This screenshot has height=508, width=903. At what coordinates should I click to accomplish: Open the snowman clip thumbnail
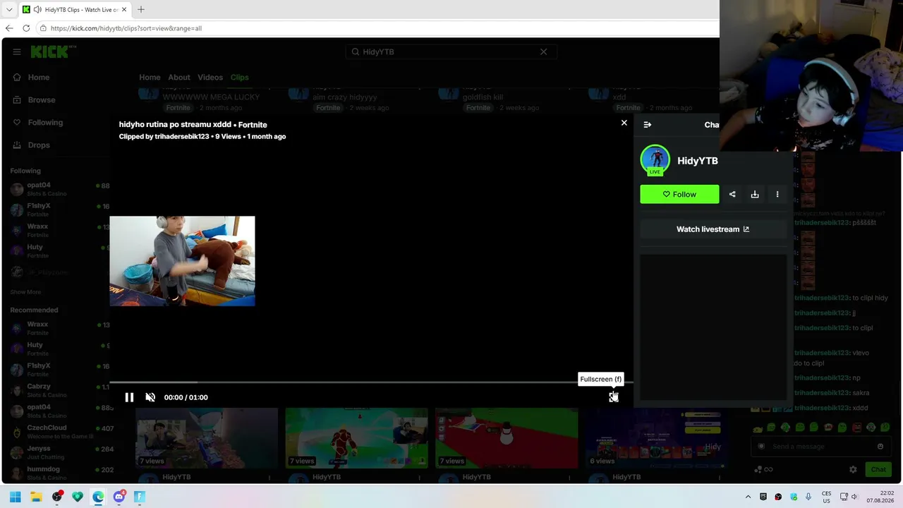coord(507,438)
